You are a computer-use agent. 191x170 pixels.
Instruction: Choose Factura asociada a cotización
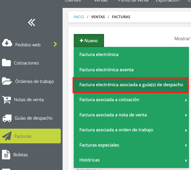[131, 100]
